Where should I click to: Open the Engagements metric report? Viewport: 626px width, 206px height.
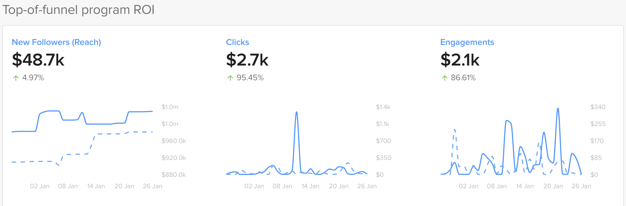(x=467, y=42)
